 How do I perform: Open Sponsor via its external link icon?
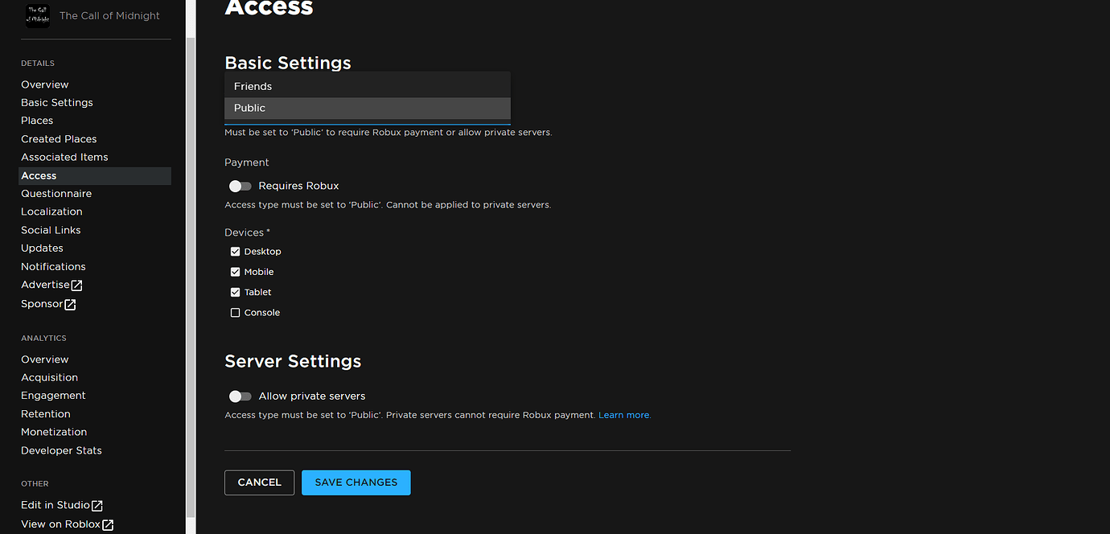[x=70, y=303]
